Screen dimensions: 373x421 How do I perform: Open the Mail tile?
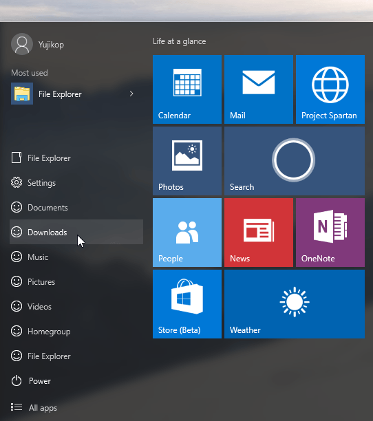click(259, 89)
